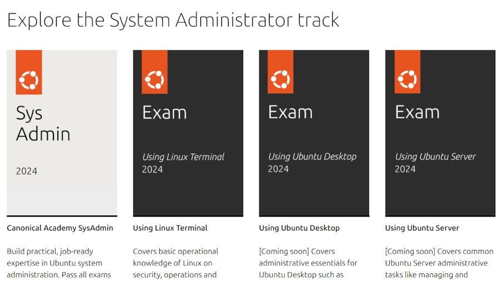Click the Ubuntu logo on the Ubuntu Desktop exam card
501x281 pixels.
pyautogui.click(x=281, y=80)
